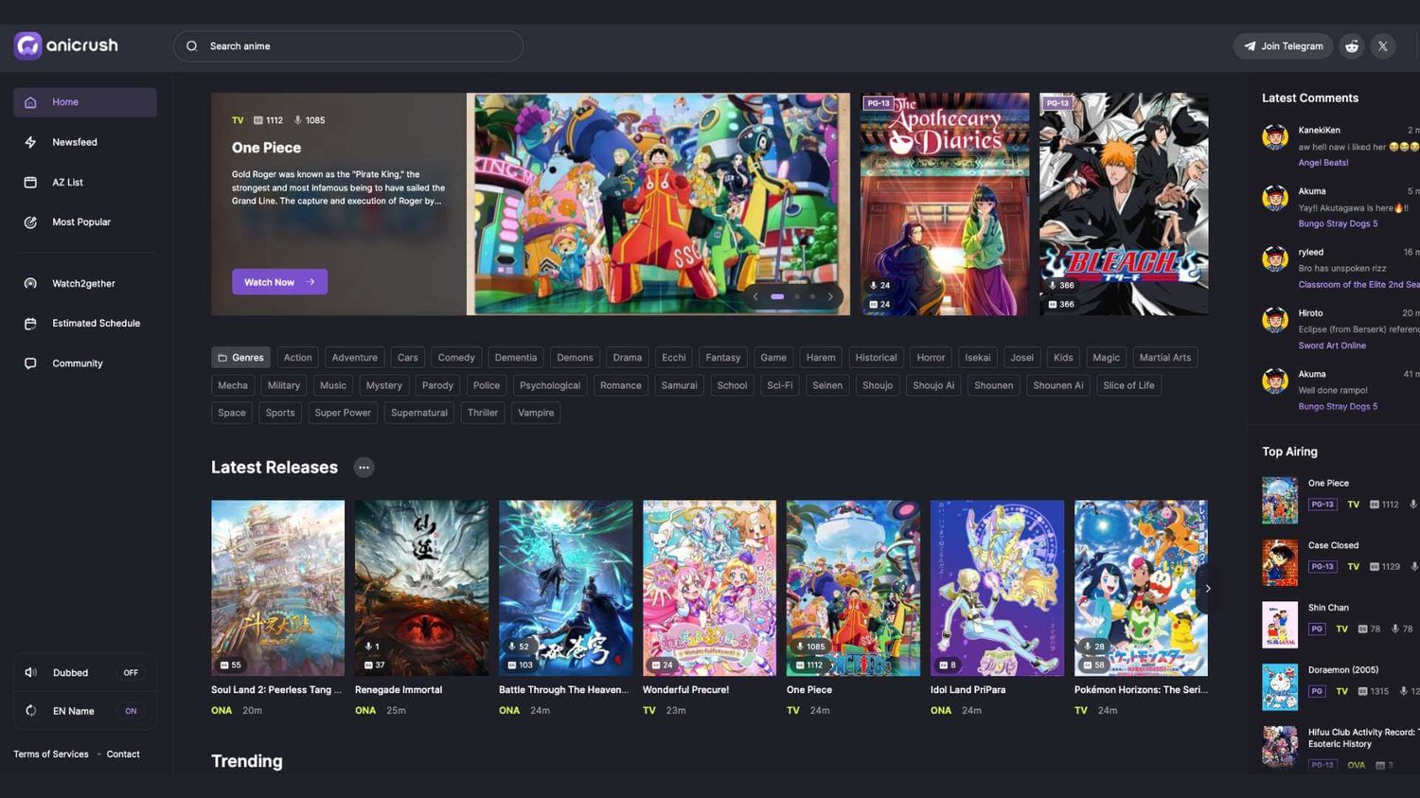Viewport: 1420px width, 798px height.
Task: Open Angel Beats! comment link
Action: click(1323, 163)
